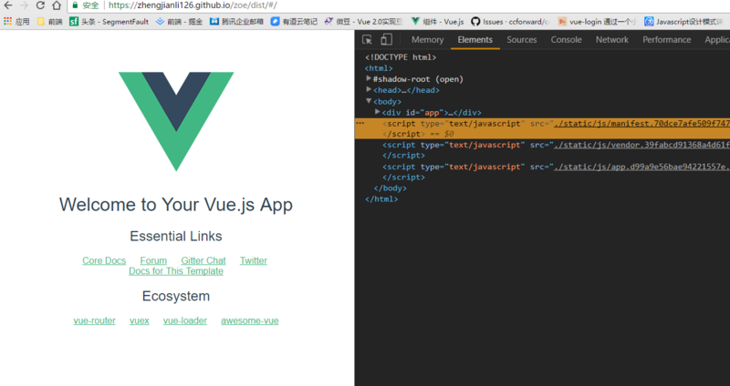This screenshot has width=730, height=386.
Task: Switch to the Console tab
Action: (x=566, y=39)
